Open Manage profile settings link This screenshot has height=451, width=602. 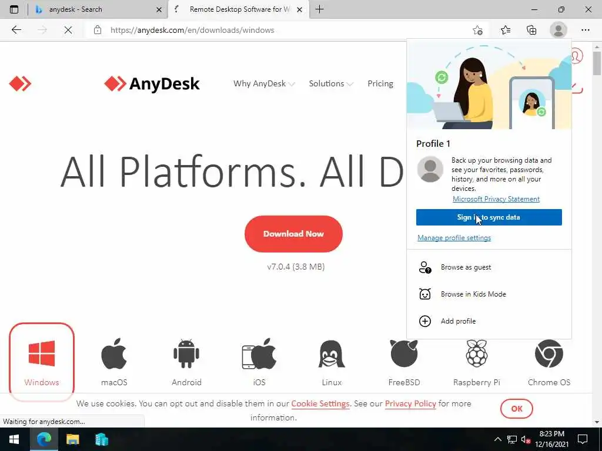pos(454,238)
